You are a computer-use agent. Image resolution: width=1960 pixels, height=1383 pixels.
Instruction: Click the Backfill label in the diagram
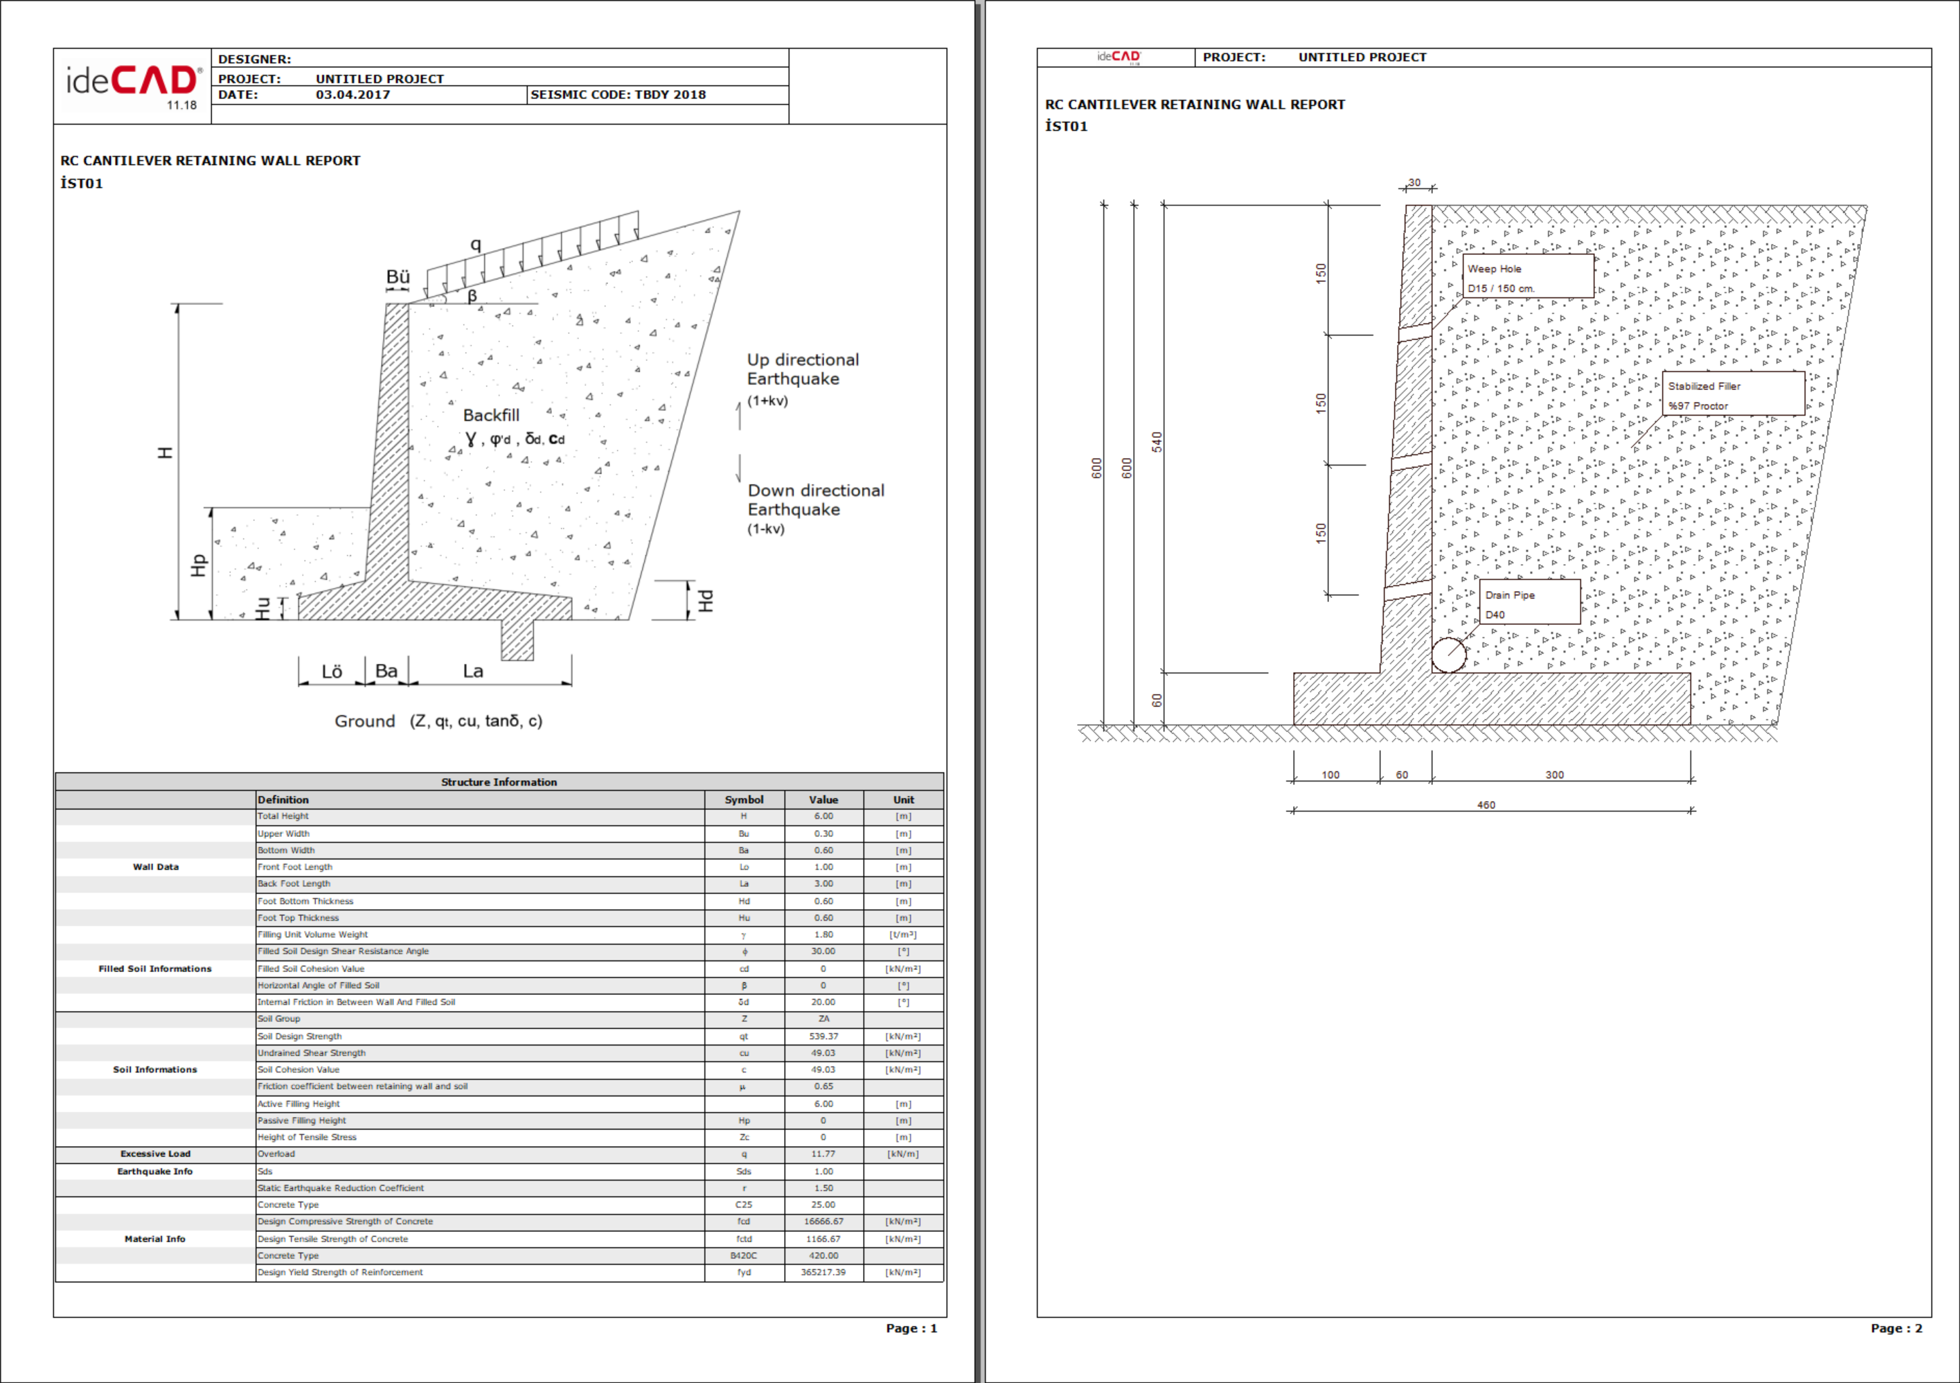click(491, 415)
